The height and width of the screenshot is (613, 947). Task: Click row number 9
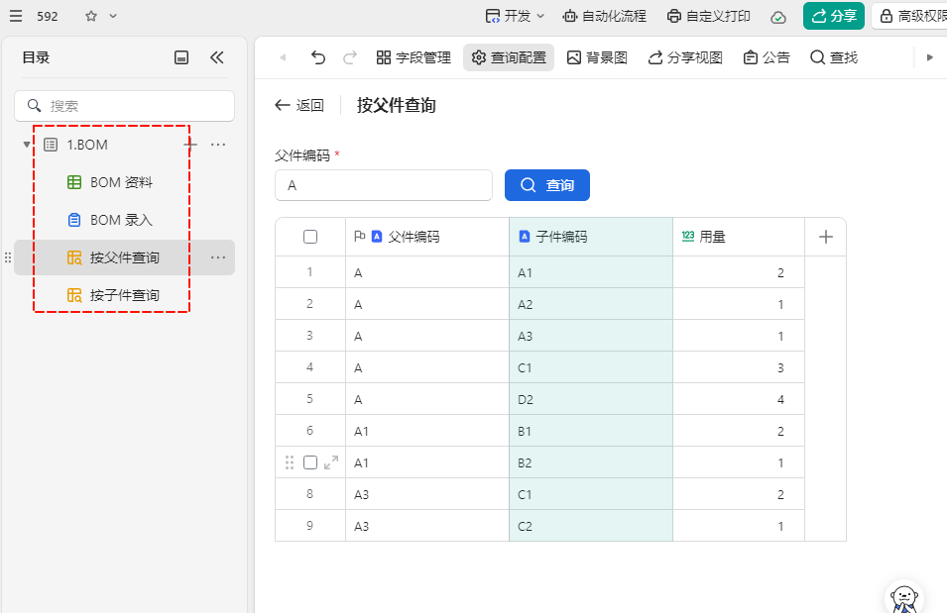(309, 526)
